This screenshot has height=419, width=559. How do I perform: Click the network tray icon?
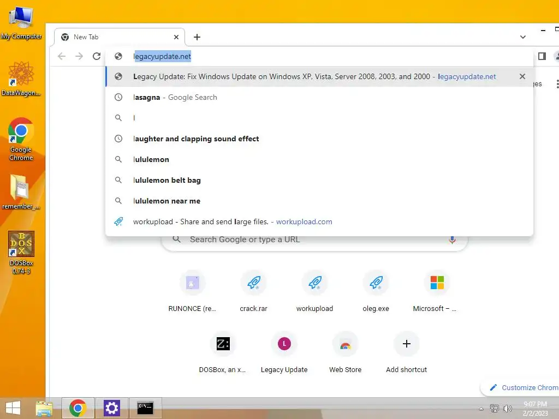pos(494,408)
